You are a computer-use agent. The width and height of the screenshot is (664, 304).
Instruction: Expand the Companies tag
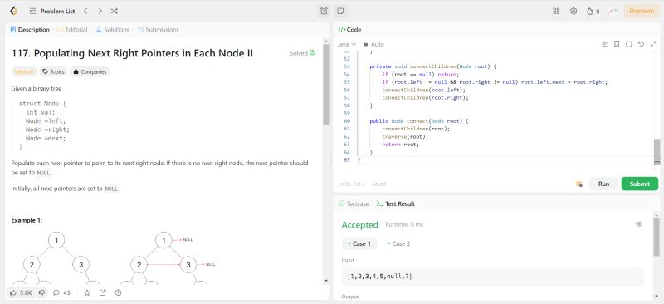click(90, 72)
